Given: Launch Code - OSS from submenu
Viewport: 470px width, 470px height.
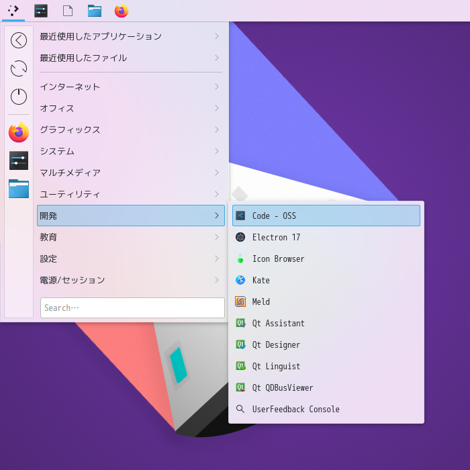Looking at the screenshot, I should [326, 216].
